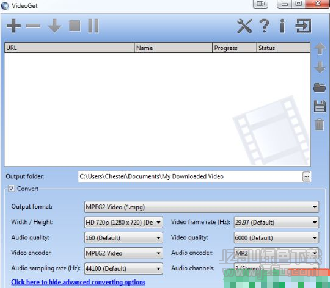330x288 pixels.
Task: Open the Audio encoder dropdown
Action: pyautogui.click(x=276, y=253)
